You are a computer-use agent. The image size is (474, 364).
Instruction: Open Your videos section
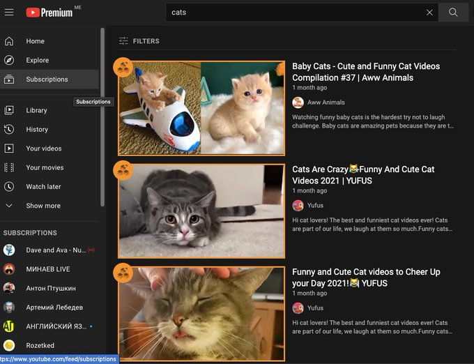point(43,149)
